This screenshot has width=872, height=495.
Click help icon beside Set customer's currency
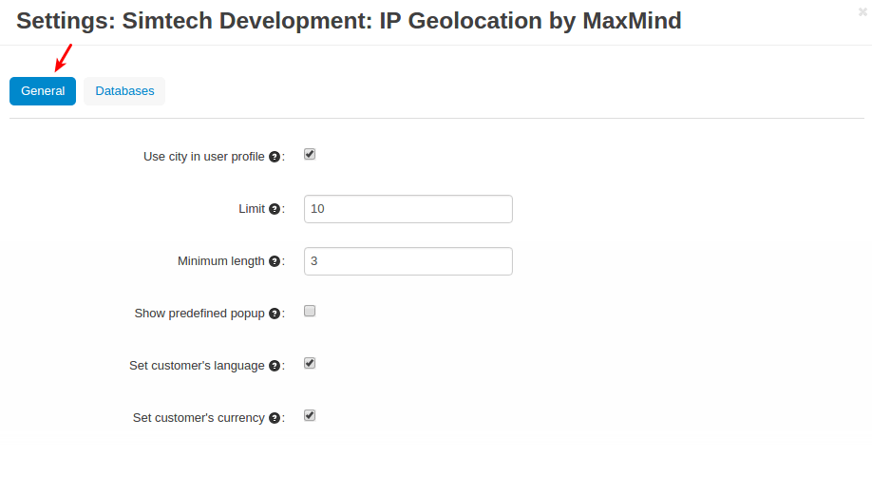click(x=275, y=418)
